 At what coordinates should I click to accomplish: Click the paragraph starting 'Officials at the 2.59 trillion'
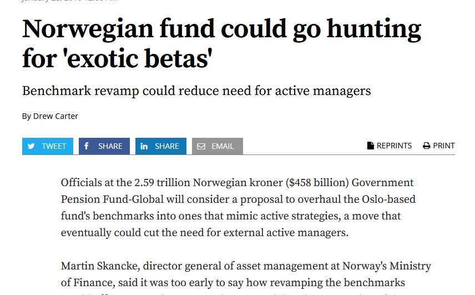(238, 207)
